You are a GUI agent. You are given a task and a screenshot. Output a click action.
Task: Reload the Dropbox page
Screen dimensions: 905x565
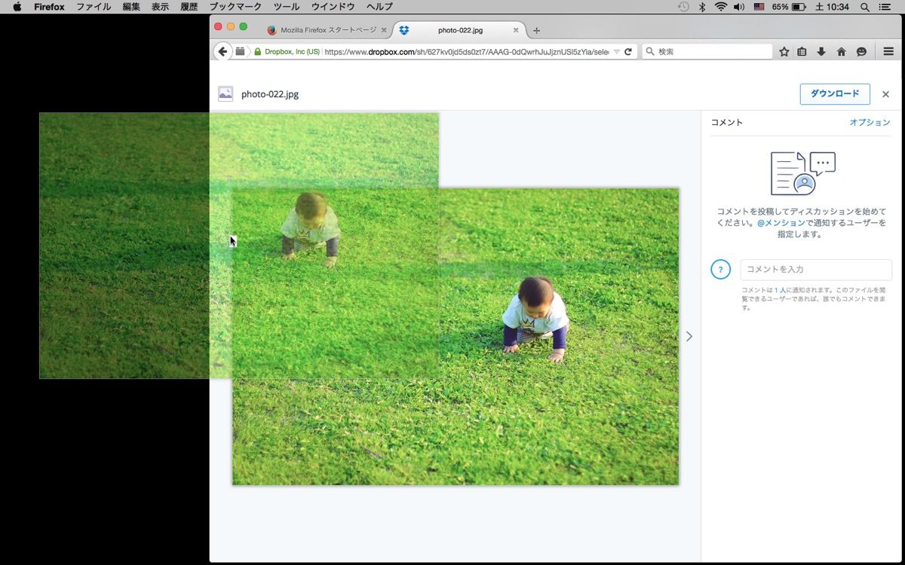pos(628,52)
